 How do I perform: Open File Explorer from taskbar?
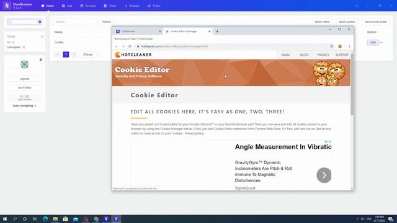pos(55,219)
